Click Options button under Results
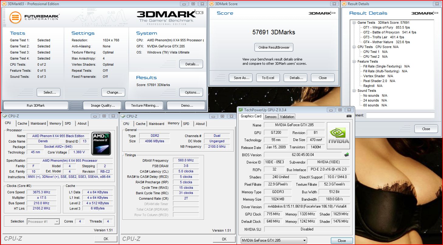The width and height of the screenshot is (443, 245). [x=191, y=92]
